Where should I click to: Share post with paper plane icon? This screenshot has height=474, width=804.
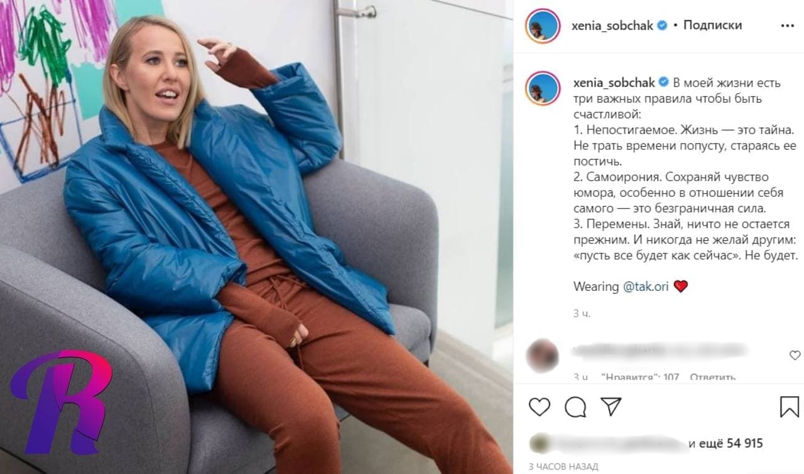(x=611, y=406)
